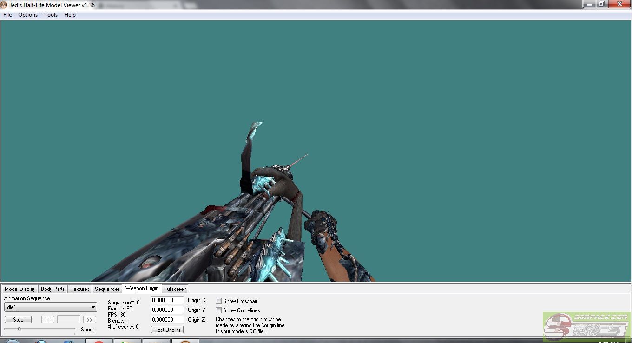Select the Weapon Origin tab
Image resolution: width=632 pixels, height=343 pixels.
click(142, 288)
